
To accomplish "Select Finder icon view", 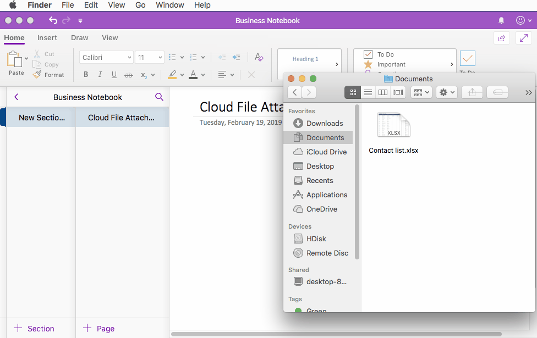I will pos(353,92).
